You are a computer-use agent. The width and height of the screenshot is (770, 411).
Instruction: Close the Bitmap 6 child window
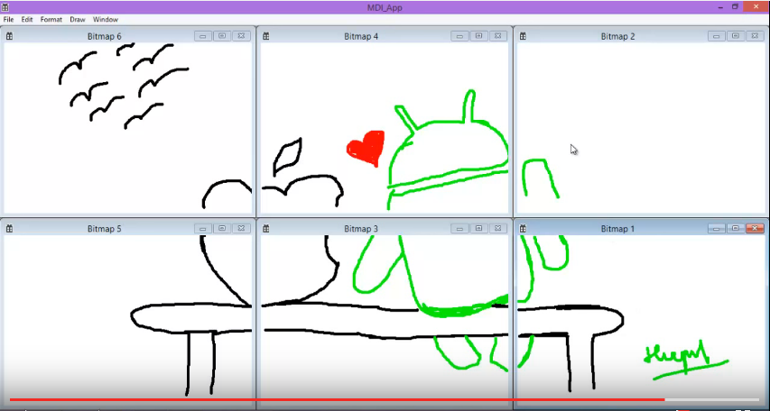pyautogui.click(x=241, y=36)
